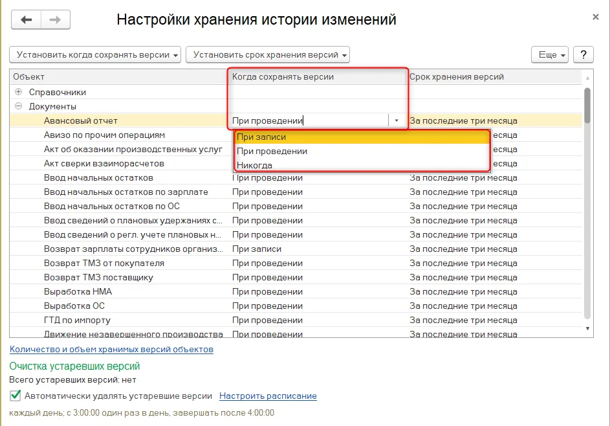This screenshot has height=426, width=610.
Task: Click the vertical scrollbar thumb
Action: 587,105
